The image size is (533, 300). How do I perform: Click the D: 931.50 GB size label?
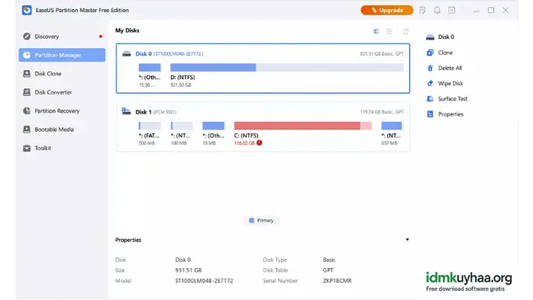click(x=181, y=85)
